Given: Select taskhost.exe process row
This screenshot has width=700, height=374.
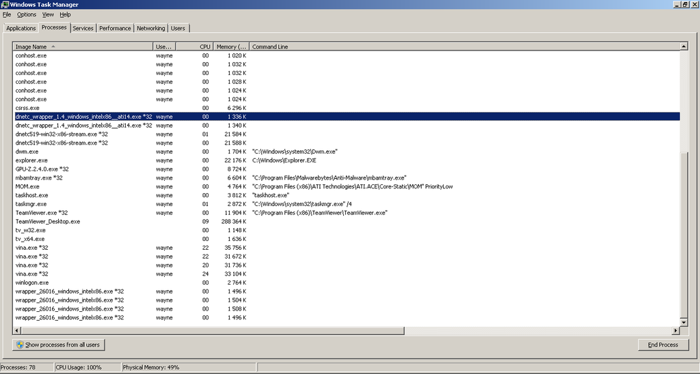Looking at the screenshot, I should tap(347, 195).
